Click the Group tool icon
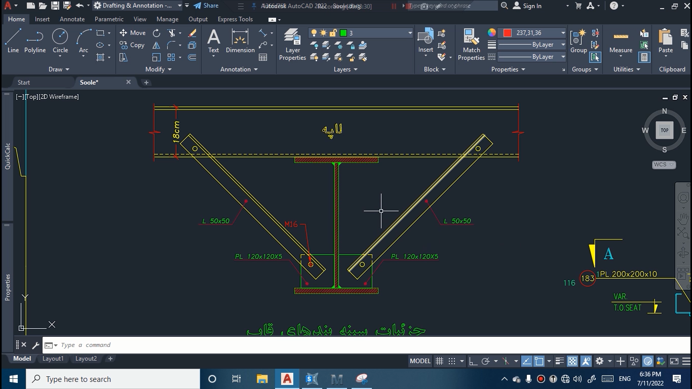The image size is (692, 389). point(579,41)
